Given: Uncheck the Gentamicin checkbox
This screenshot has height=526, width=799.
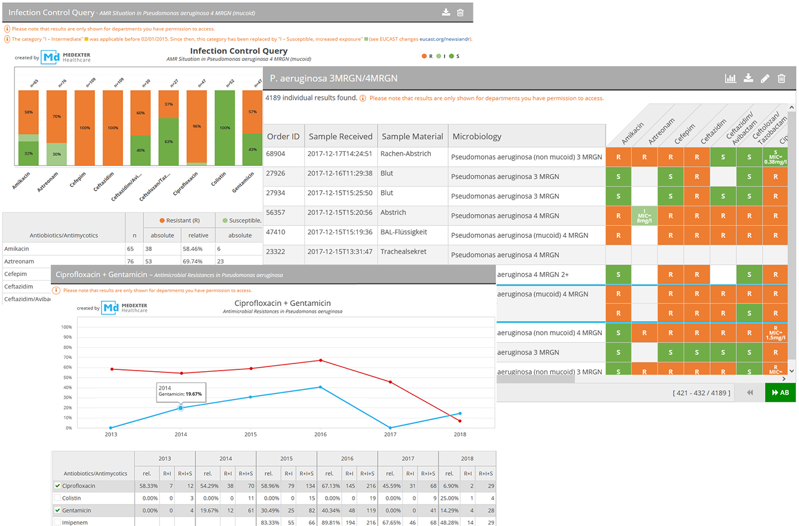Looking at the screenshot, I should [x=57, y=510].
